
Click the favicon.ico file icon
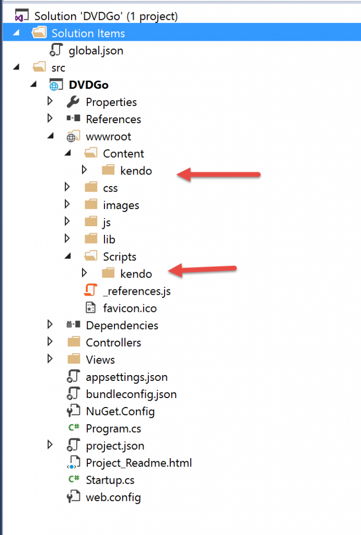coord(90,308)
